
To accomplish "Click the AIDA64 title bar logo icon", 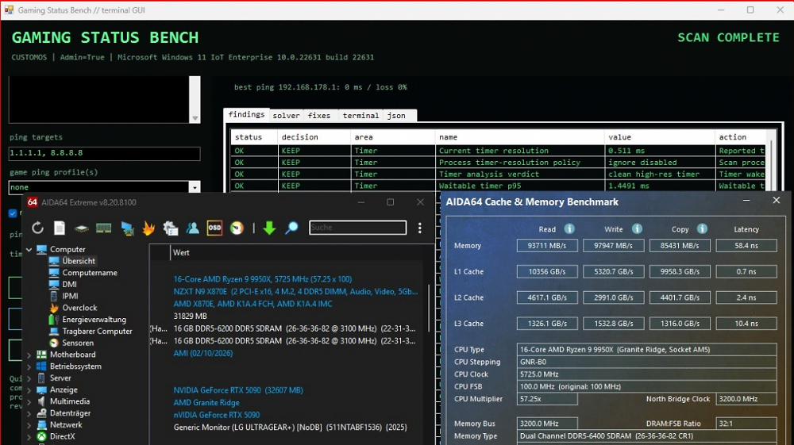I will 33,202.
